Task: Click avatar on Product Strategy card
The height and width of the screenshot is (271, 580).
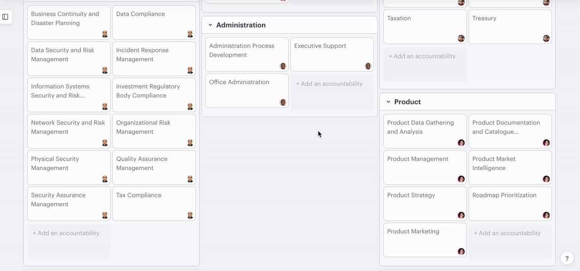Action: pos(461,215)
